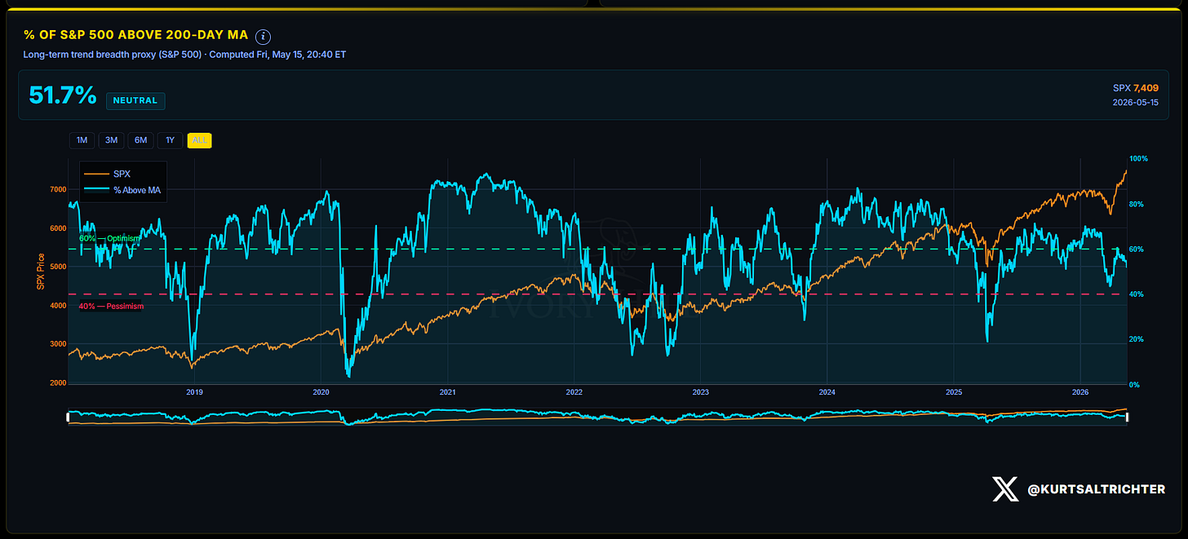
Task: Grab the left handle of range slider
Action: pyautogui.click(x=69, y=417)
